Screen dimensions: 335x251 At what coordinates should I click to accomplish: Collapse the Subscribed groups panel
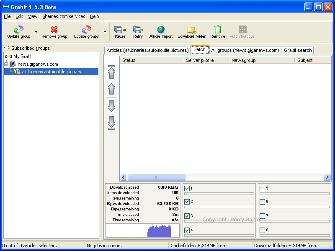(6, 48)
